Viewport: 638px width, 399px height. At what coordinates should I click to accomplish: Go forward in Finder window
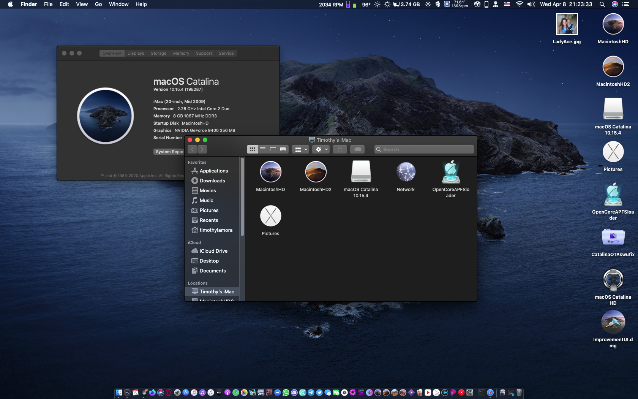tap(202, 149)
